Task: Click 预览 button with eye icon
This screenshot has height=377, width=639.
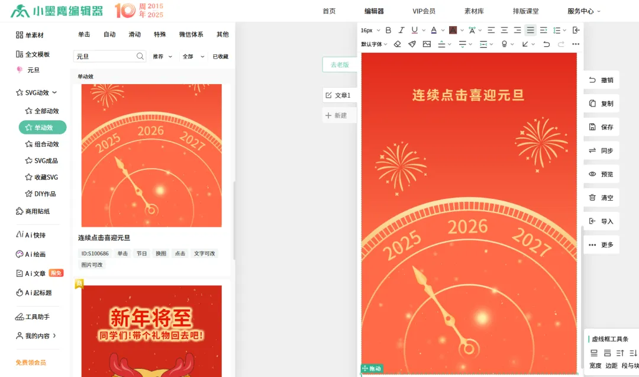Action: (602, 175)
